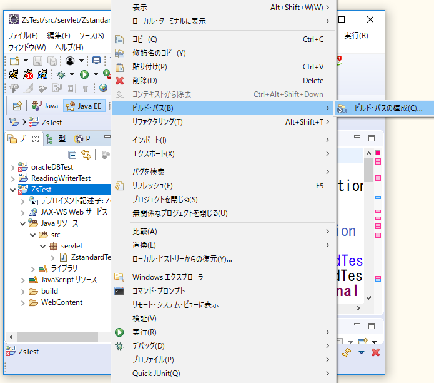
Task: Click the editor vertical scrollbar down arrow
Action: (x=368, y=298)
